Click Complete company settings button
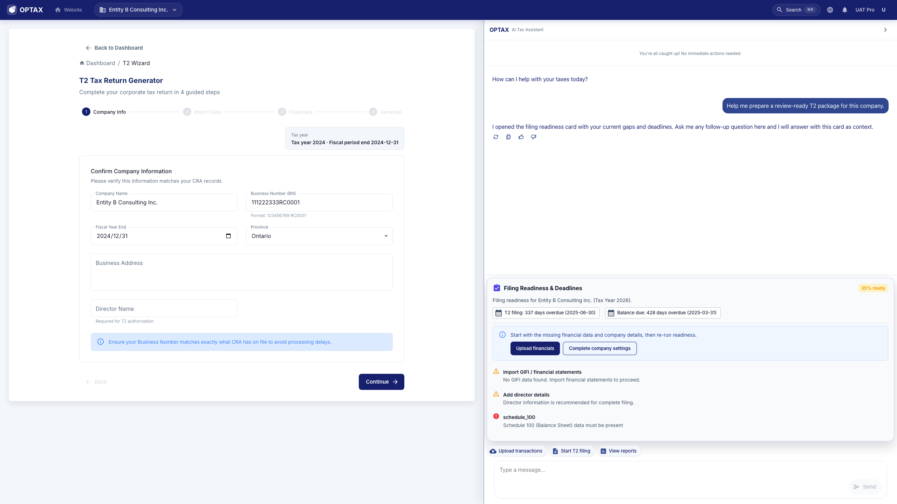This screenshot has width=897, height=504. 600,348
